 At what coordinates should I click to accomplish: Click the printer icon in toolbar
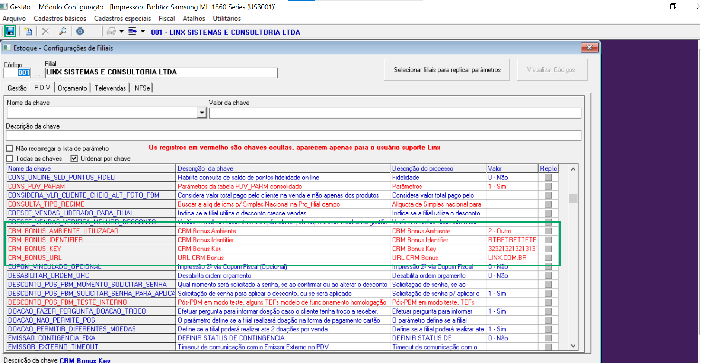click(111, 32)
